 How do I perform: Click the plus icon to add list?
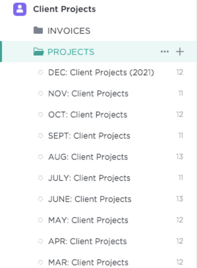(x=179, y=52)
